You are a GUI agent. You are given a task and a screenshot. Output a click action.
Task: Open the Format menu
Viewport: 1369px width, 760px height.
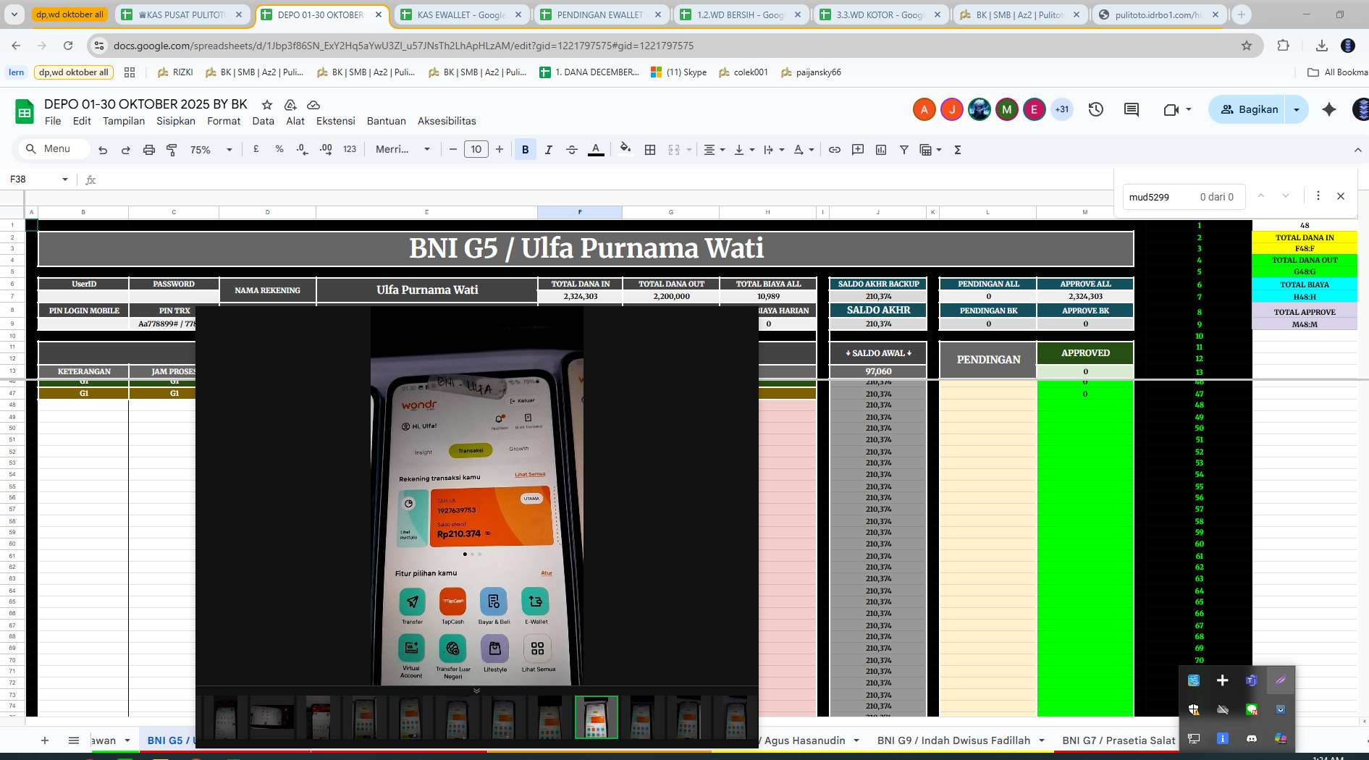pyautogui.click(x=224, y=121)
